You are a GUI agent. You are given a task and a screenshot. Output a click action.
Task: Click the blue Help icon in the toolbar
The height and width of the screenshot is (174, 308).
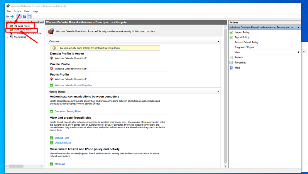[25, 17]
